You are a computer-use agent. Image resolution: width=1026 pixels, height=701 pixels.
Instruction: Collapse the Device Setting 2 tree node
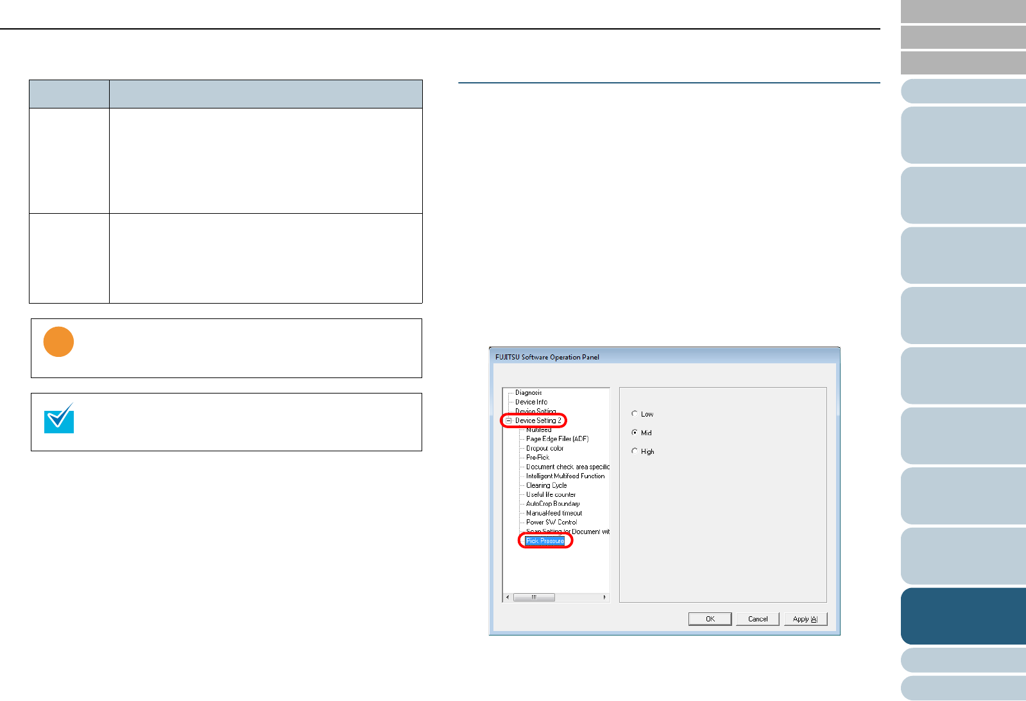508,420
